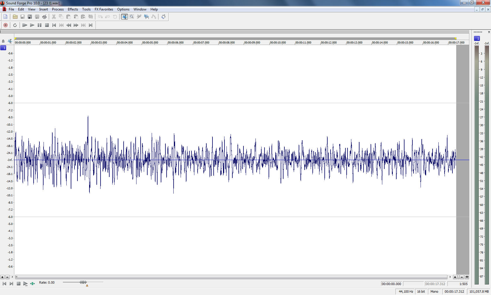The image size is (491, 295).
Task: Toggle the waveform display lock icon
Action: coord(3,41)
